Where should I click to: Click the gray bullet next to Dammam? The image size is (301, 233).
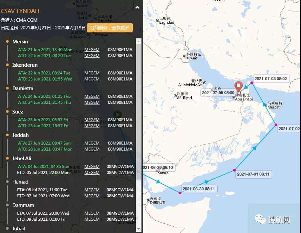click(7, 205)
